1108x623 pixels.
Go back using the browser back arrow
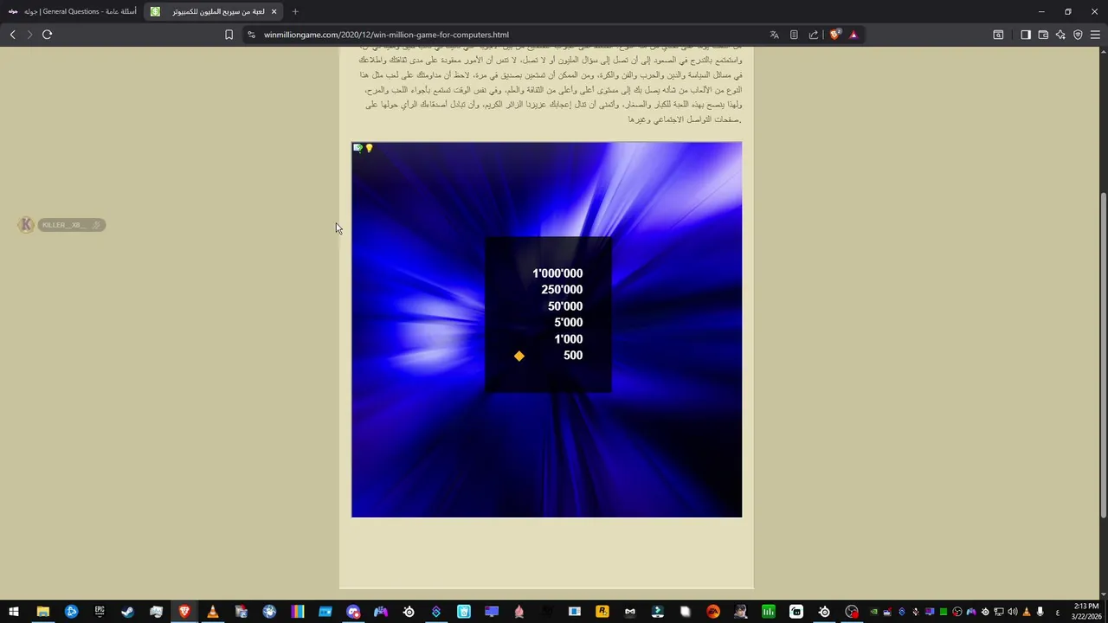[x=12, y=35]
